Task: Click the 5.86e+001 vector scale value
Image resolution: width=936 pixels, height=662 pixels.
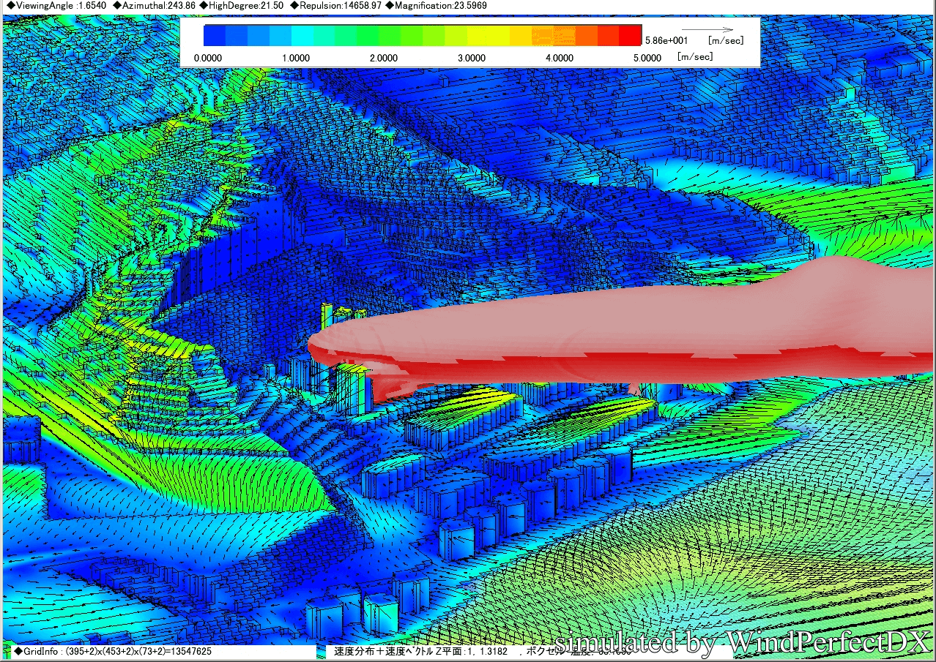Action: [x=665, y=41]
